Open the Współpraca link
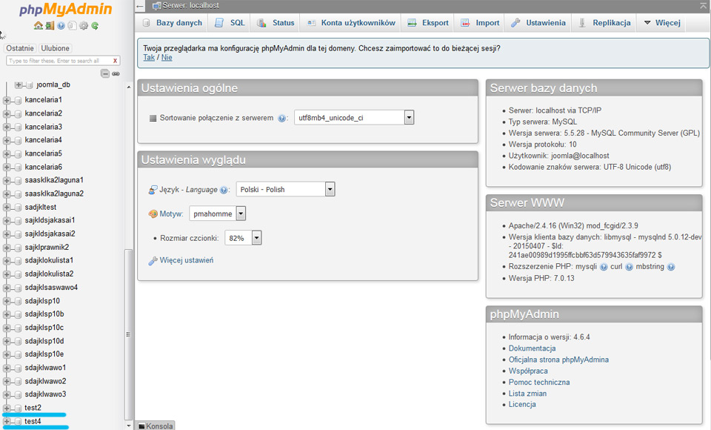The width and height of the screenshot is (711, 430). [528, 371]
